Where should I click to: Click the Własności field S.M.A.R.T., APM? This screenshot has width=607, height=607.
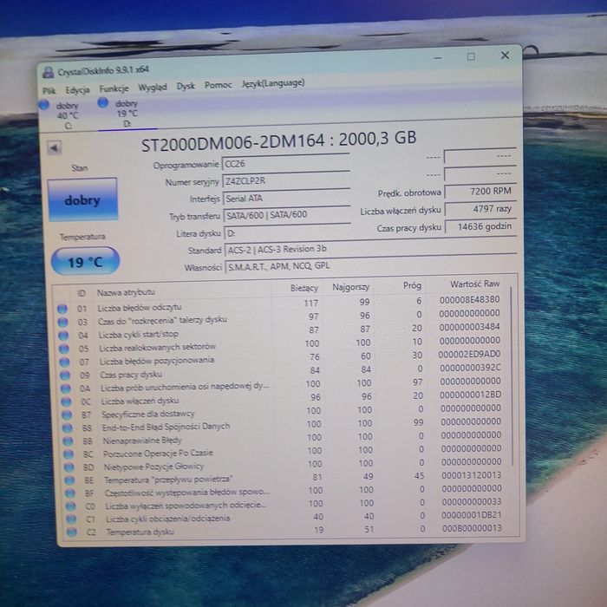coord(371,265)
